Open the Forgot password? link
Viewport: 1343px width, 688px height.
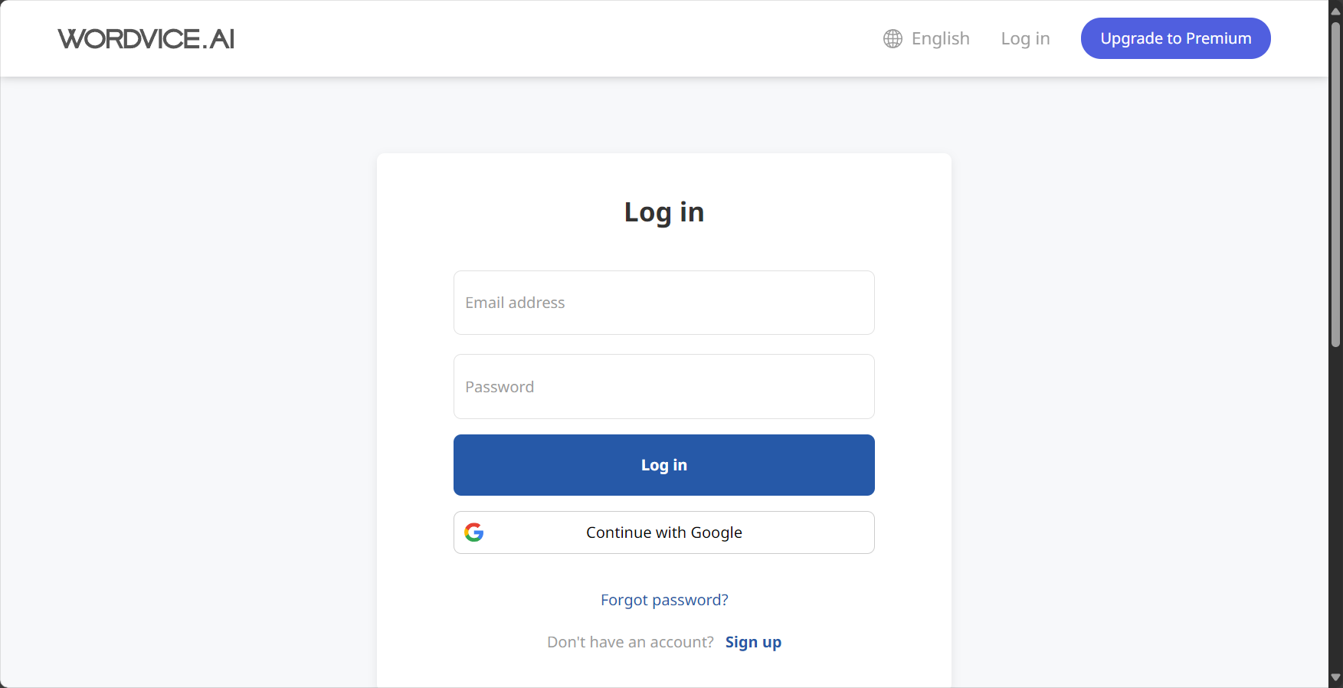click(x=664, y=600)
